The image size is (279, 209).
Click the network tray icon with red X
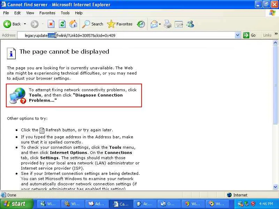tap(240, 204)
